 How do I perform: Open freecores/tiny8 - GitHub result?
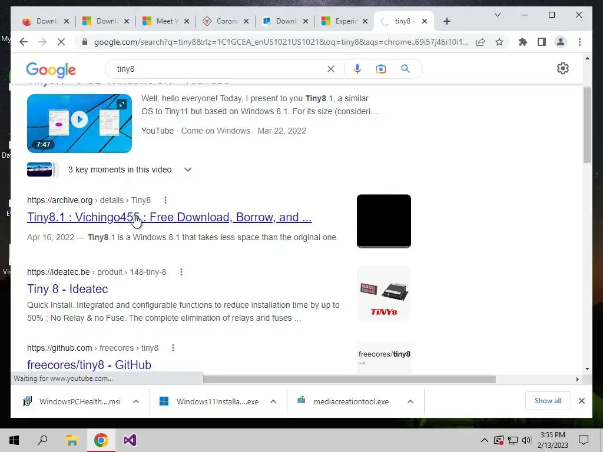[x=89, y=365]
